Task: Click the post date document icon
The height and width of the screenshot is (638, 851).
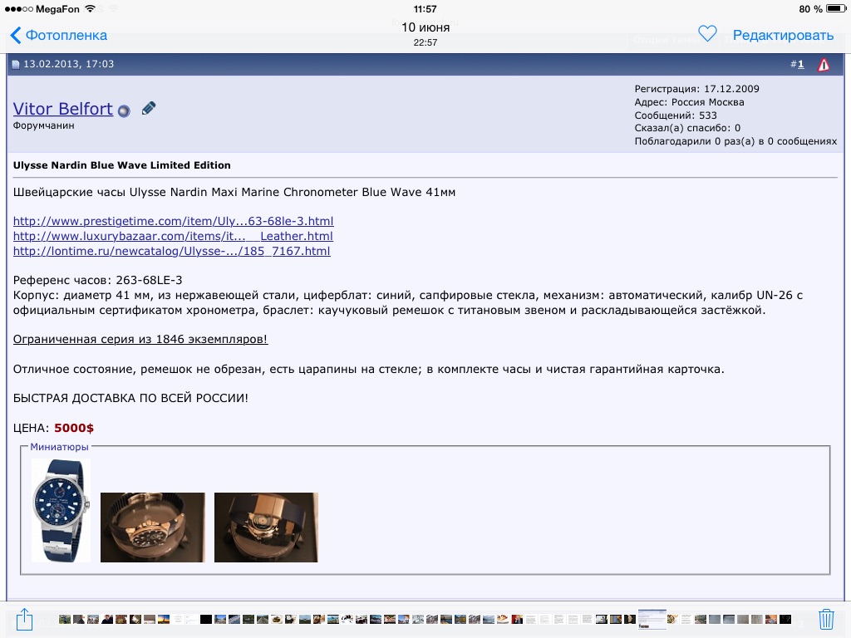Action: click(16, 65)
